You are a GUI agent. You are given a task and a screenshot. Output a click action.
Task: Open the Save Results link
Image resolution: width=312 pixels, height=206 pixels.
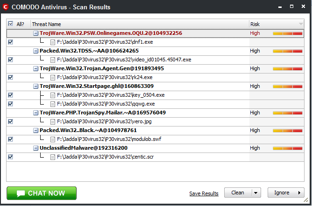tap(204, 193)
